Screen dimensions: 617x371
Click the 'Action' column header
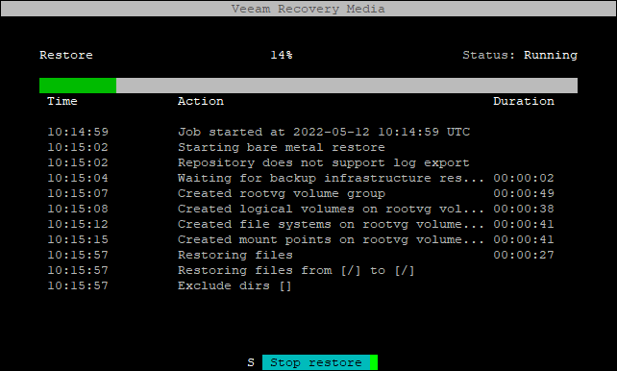click(x=201, y=101)
